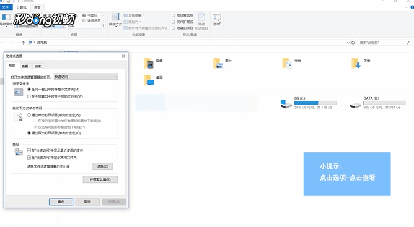Choose the 详细信息 layout
Screen dimensions: 414x227
pos(91,20)
